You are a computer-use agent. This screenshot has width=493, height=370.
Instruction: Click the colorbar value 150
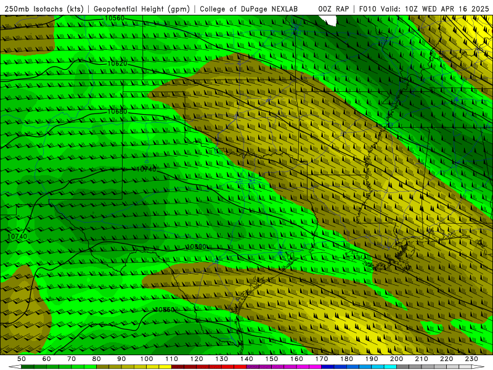(x=271, y=359)
